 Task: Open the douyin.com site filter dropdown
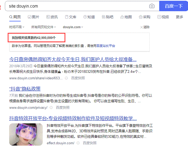tap(72, 27)
